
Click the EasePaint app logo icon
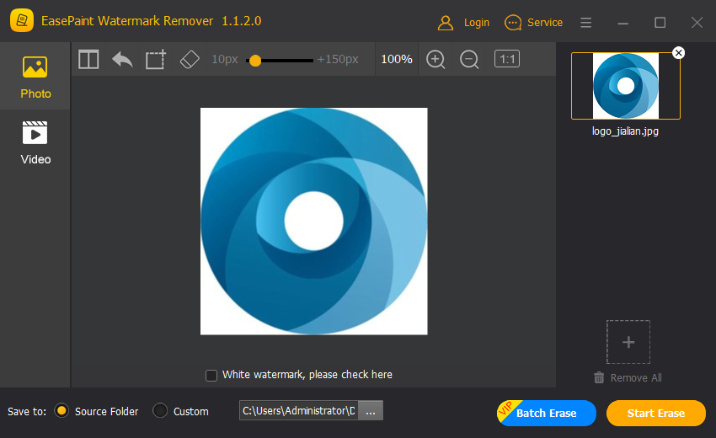pos(21,20)
